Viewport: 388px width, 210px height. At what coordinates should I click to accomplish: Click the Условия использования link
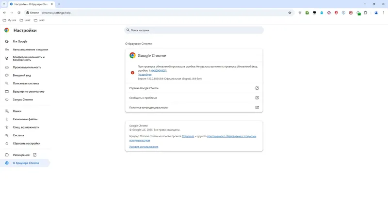[x=144, y=146]
